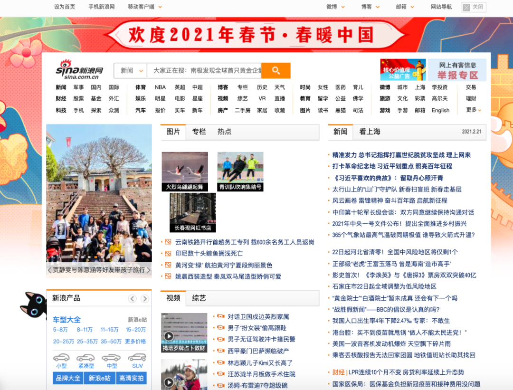Switch to the 看上海 tab
This screenshot has width=513, height=390.
coord(370,132)
